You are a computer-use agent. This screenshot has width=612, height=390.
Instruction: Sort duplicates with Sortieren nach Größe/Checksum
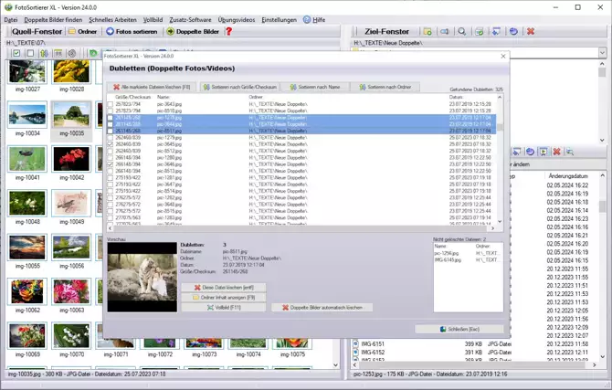coord(240,87)
